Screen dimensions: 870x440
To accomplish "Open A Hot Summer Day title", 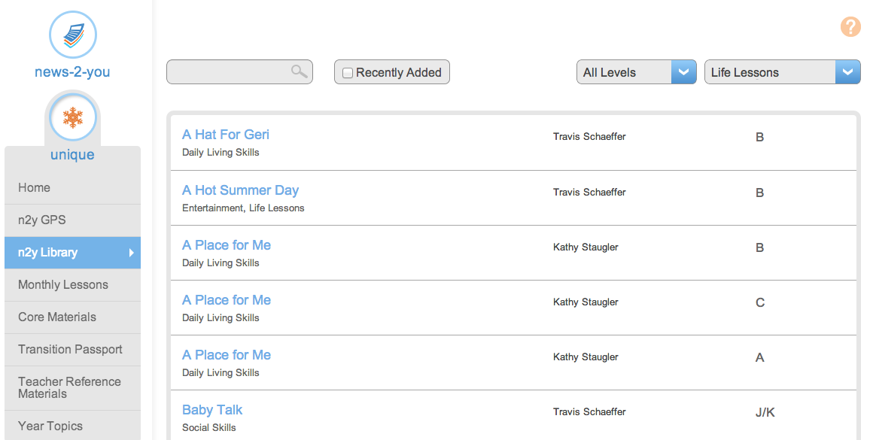I will (x=240, y=190).
